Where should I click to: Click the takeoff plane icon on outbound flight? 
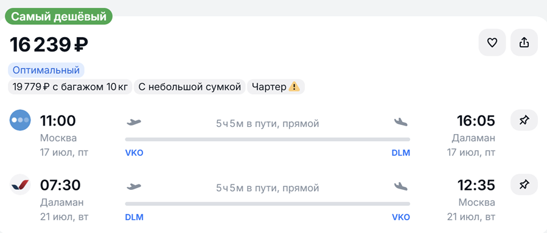pos(134,123)
